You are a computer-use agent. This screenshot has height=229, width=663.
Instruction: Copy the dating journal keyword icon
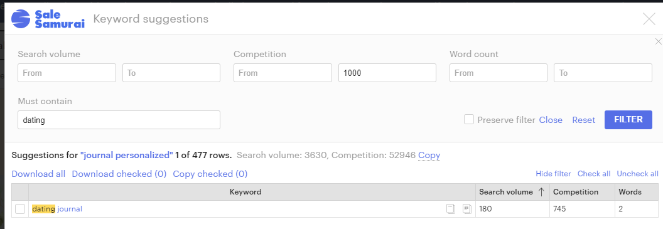[x=451, y=209]
